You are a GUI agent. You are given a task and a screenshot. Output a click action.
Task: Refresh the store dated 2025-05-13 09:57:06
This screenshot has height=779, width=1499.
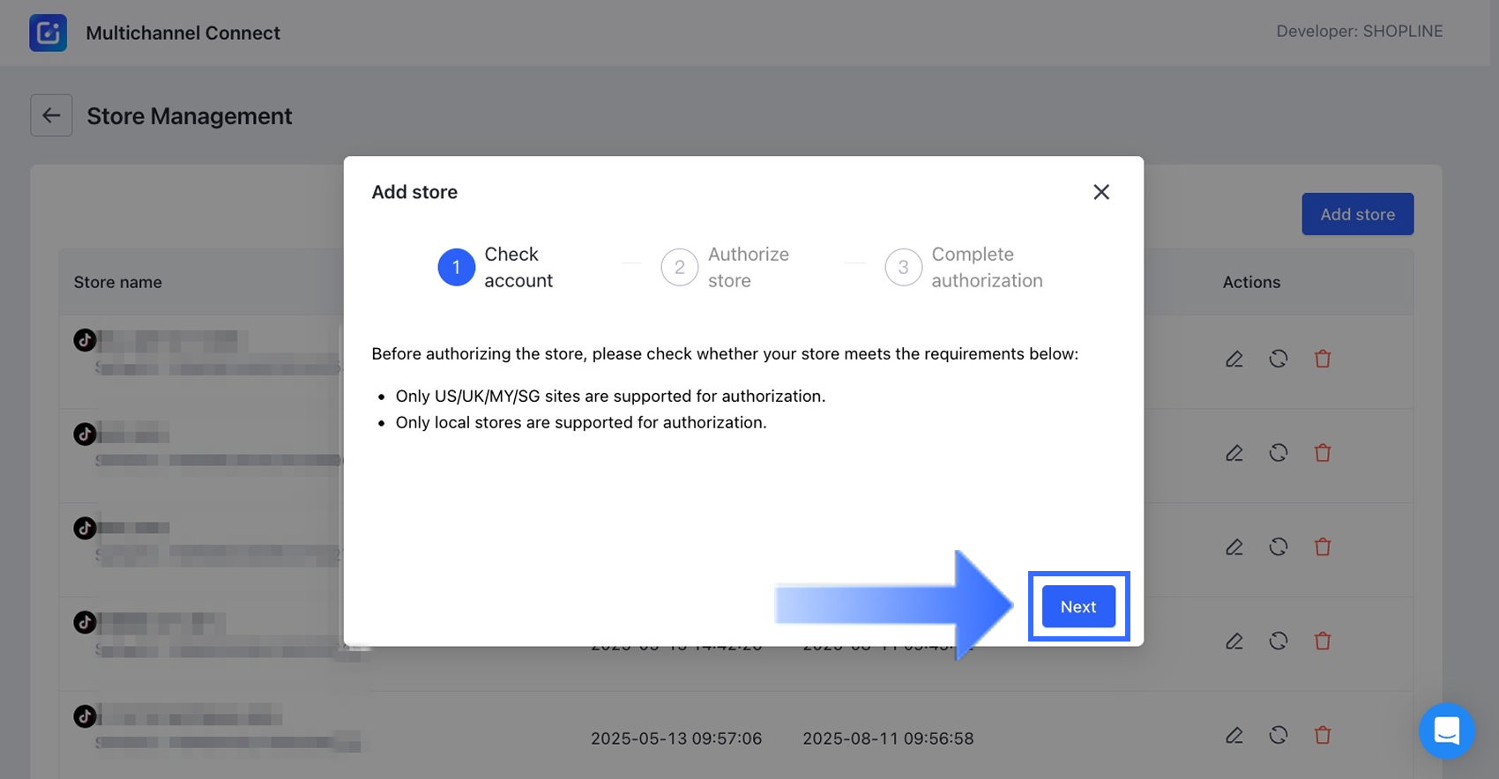pos(1279,735)
